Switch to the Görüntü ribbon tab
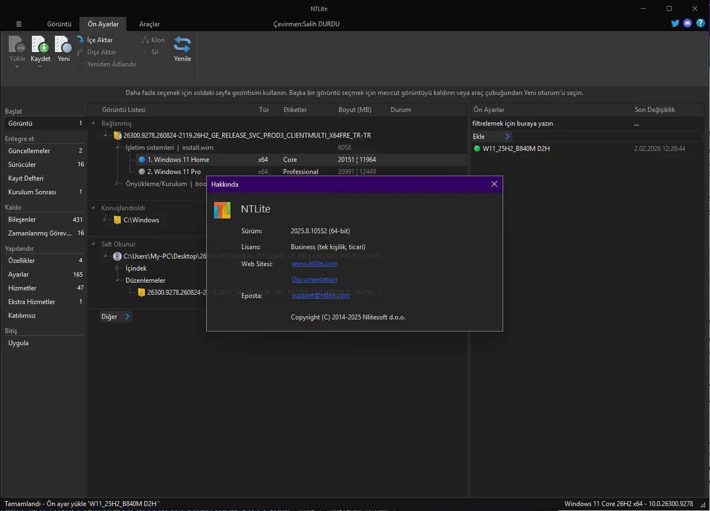The width and height of the screenshot is (710, 511). pos(59,24)
